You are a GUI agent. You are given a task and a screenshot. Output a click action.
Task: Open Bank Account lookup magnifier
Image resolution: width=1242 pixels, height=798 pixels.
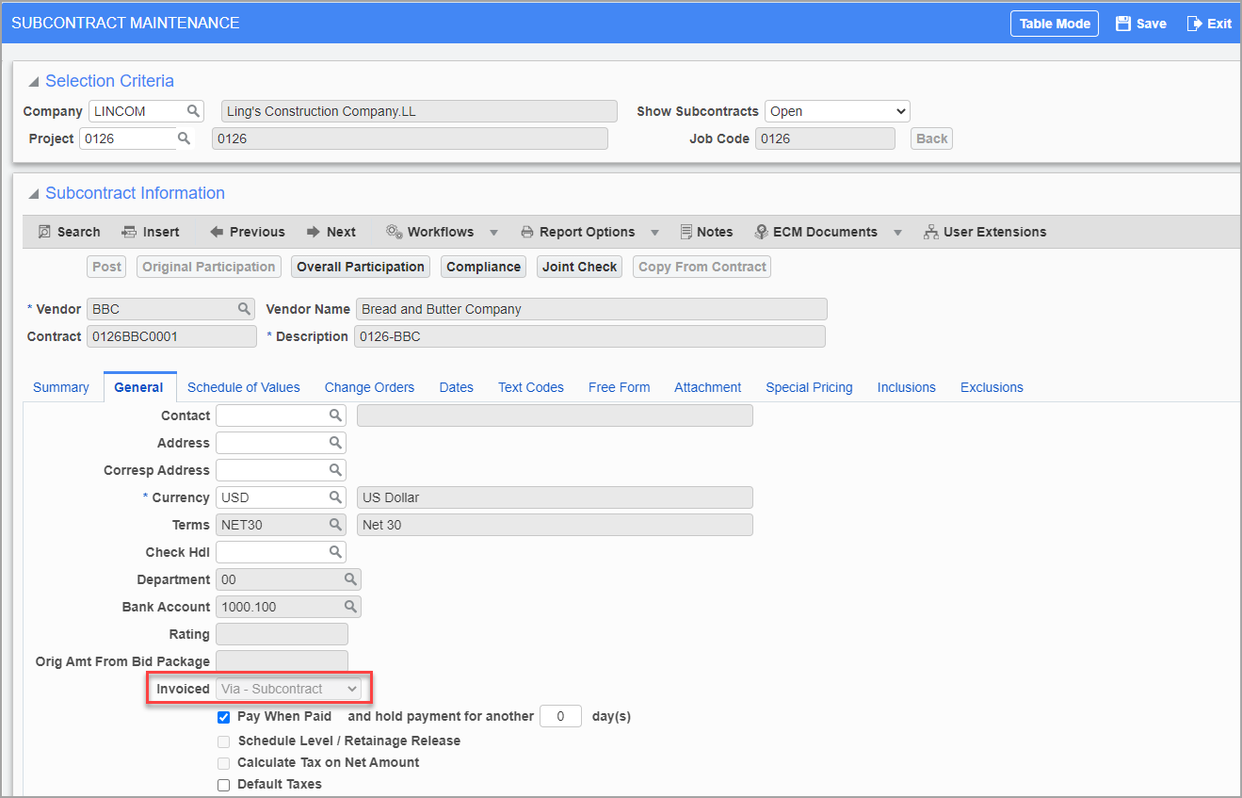pos(350,606)
